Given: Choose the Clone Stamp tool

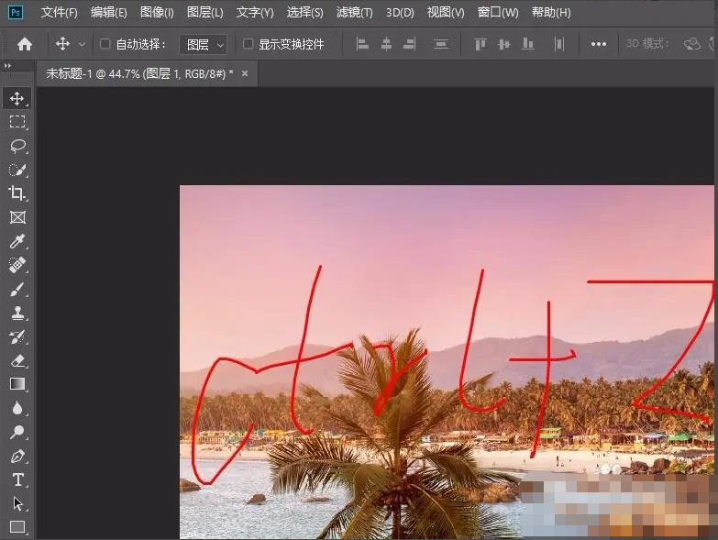Looking at the screenshot, I should pos(17,313).
